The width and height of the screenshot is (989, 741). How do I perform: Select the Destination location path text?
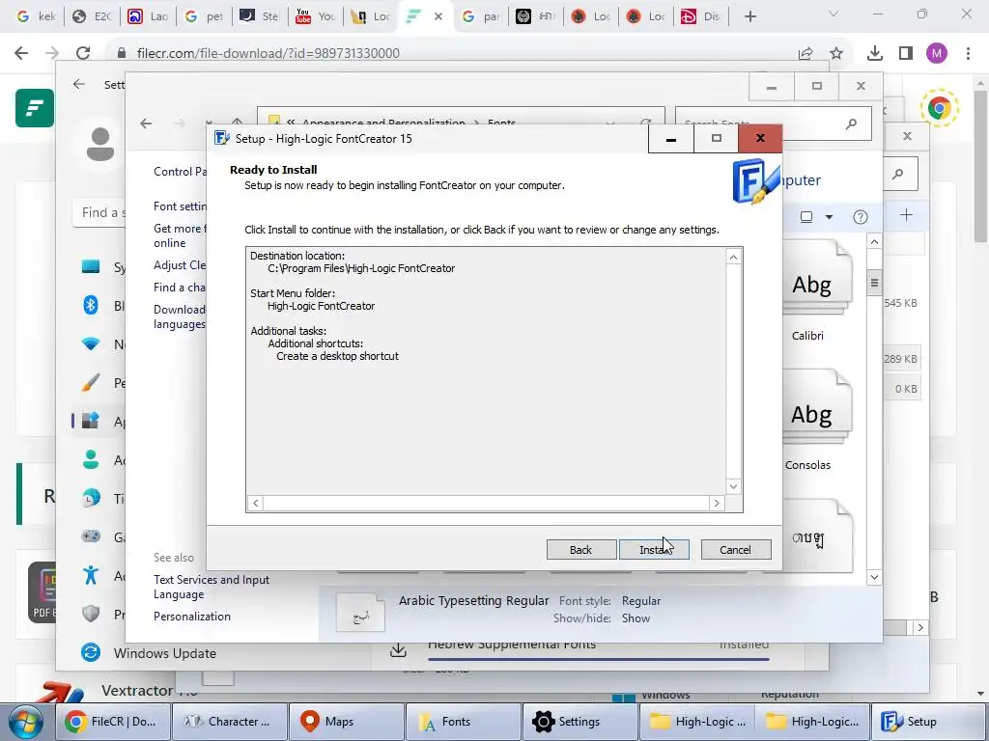tap(361, 268)
